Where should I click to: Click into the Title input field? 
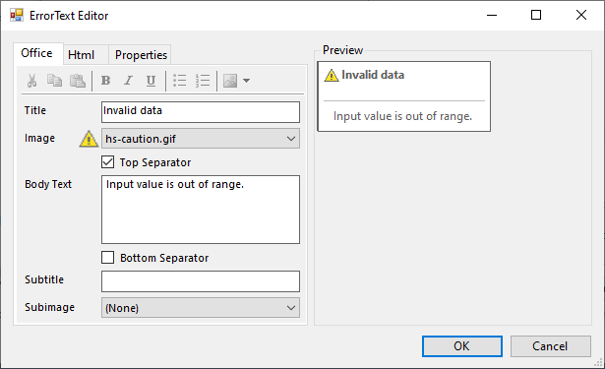(201, 112)
